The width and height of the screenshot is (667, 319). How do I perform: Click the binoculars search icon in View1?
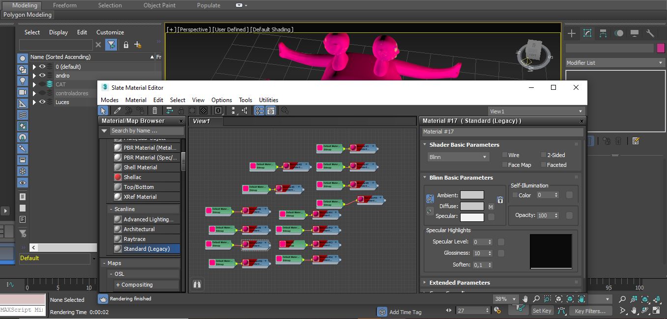tap(197, 284)
